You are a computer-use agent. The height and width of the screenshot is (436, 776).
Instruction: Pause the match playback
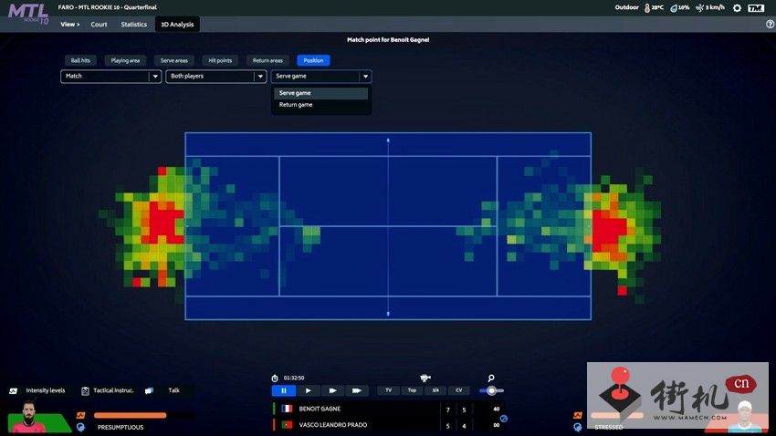tap(284, 390)
